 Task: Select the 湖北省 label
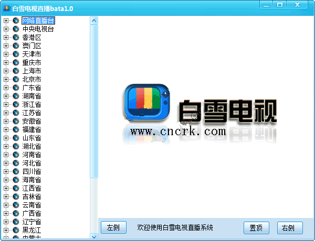[31, 146]
